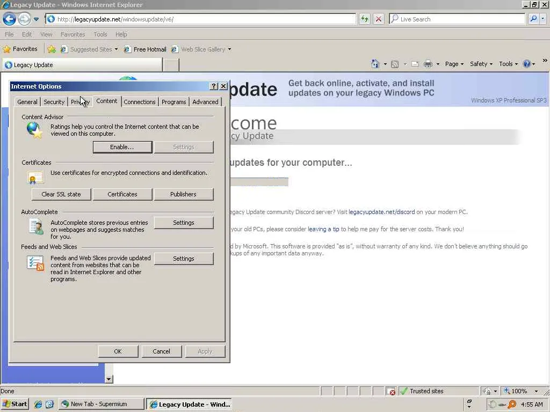Click the Refresh icon beside address bar

[x=365, y=19]
